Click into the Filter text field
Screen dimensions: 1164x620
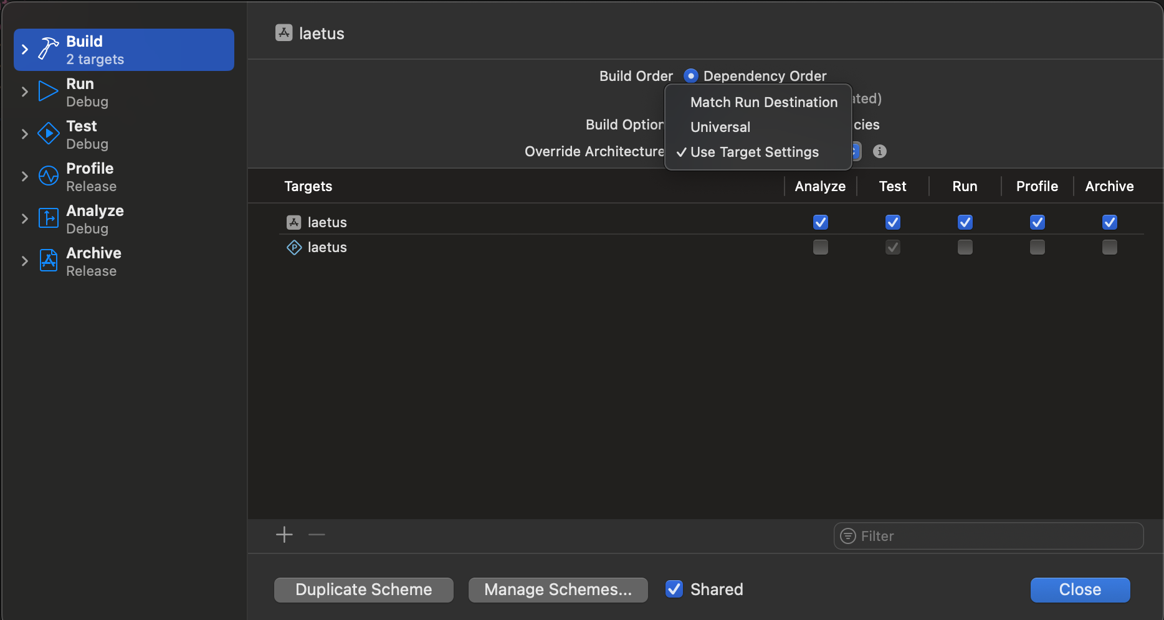click(x=989, y=536)
